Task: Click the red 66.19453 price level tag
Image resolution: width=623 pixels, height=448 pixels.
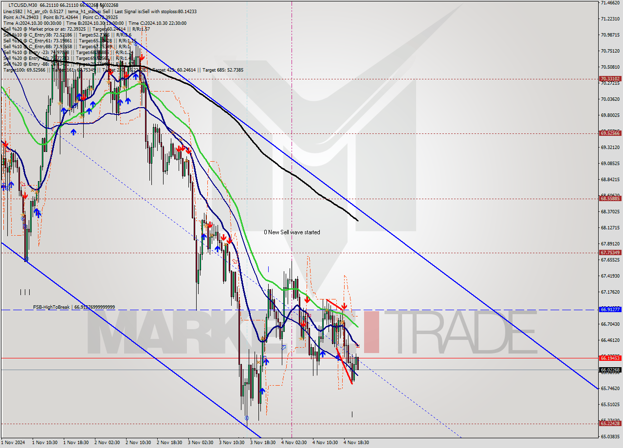Action: [610, 358]
